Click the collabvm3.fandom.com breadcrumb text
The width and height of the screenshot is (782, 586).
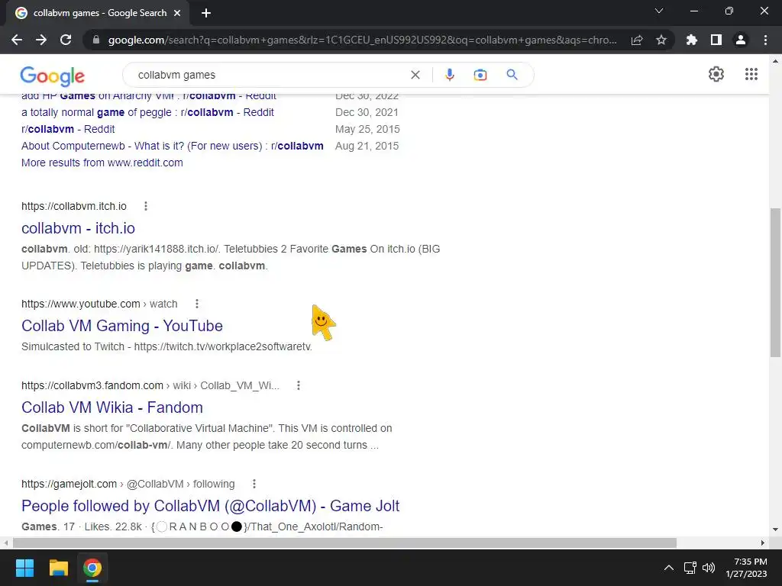[x=150, y=385]
